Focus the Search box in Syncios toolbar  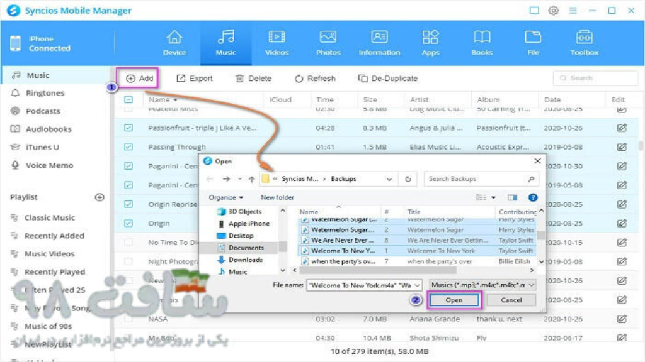point(596,78)
